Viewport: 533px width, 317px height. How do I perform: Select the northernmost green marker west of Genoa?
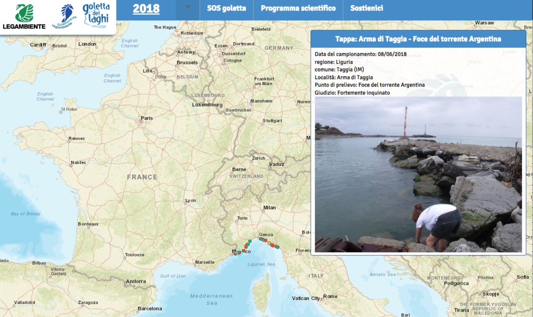pos(250,241)
